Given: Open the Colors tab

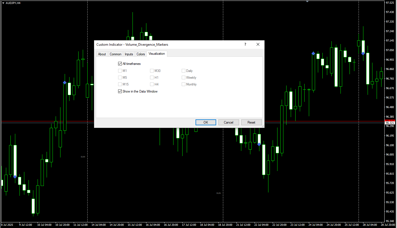Looking at the screenshot, I should coord(140,54).
